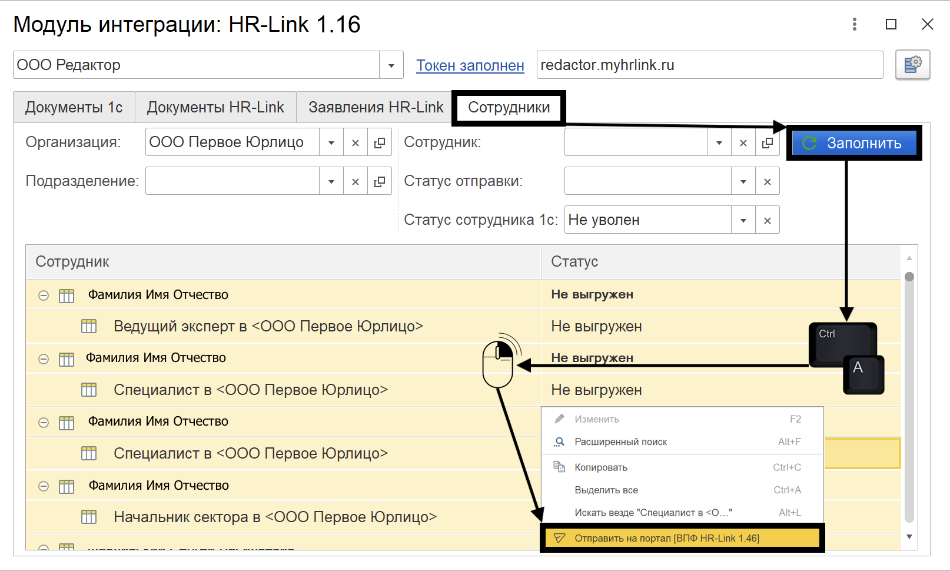Image resolution: width=950 pixels, height=571 pixels.
Task: Expand the Статус сотрудника 1с dropdown
Action: pos(743,220)
